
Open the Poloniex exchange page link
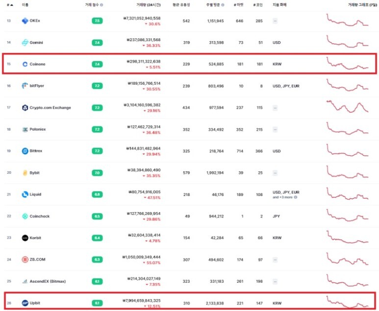(x=38, y=129)
